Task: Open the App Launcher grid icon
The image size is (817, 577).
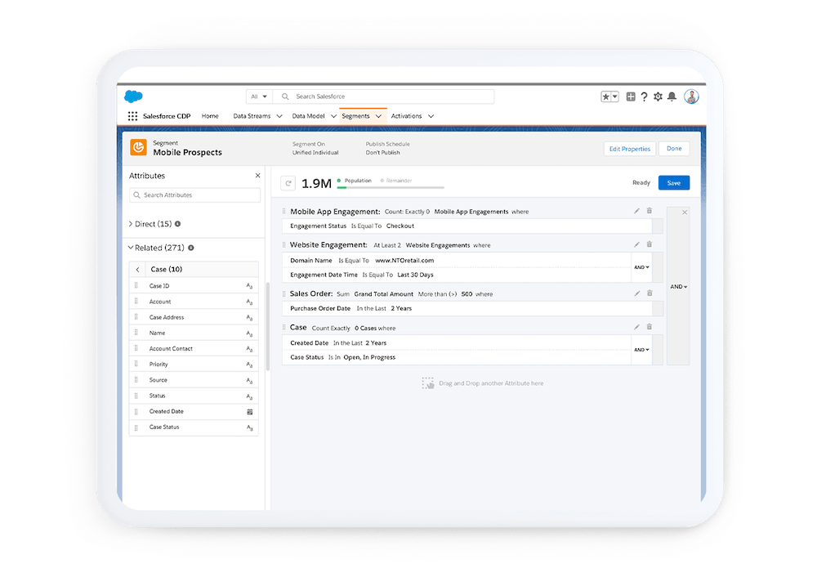Action: coord(133,116)
